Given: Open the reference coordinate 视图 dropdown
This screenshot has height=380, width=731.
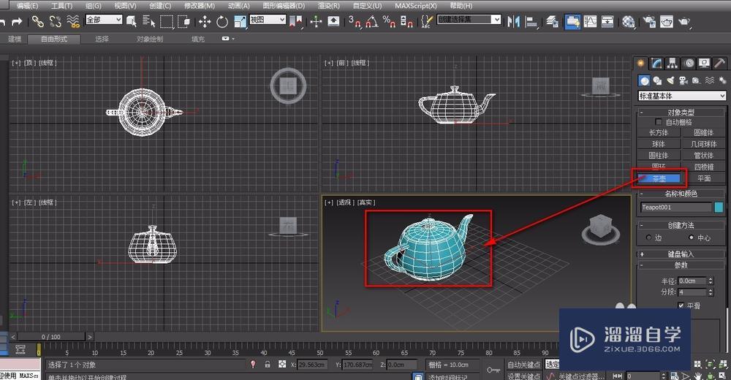Looking at the screenshot, I should (x=268, y=20).
